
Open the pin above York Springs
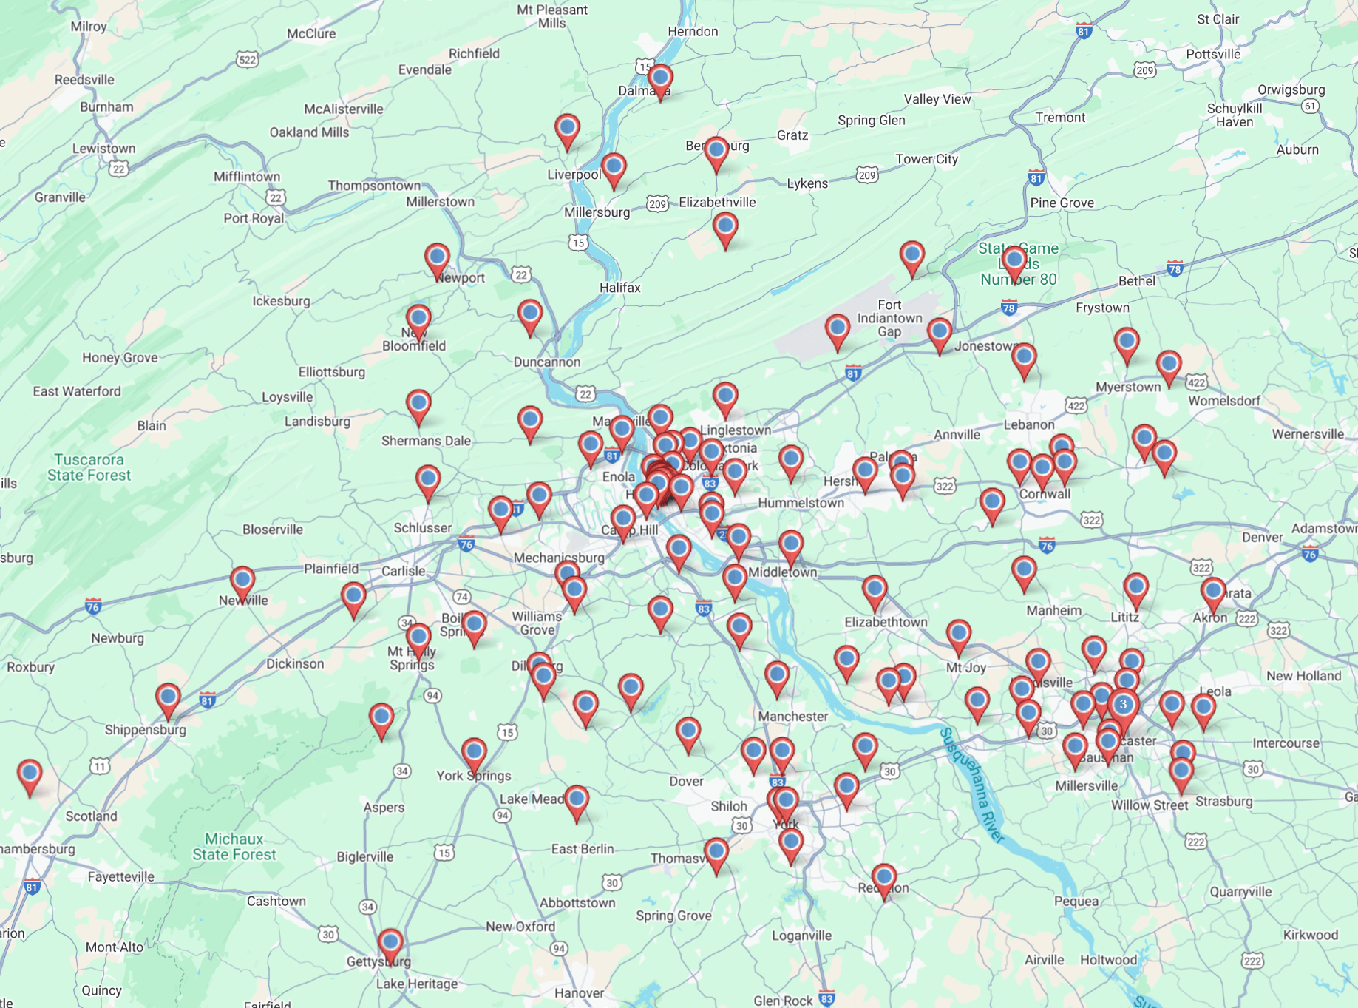(474, 752)
